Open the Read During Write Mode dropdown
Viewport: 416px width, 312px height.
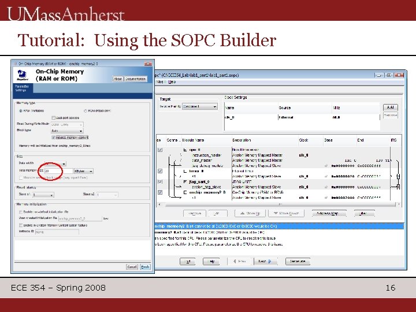click(x=67, y=124)
